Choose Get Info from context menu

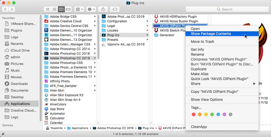222,50
